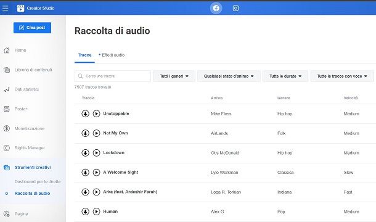Open Home in the sidebar
Screen dimensions: 376x222
click(20, 50)
